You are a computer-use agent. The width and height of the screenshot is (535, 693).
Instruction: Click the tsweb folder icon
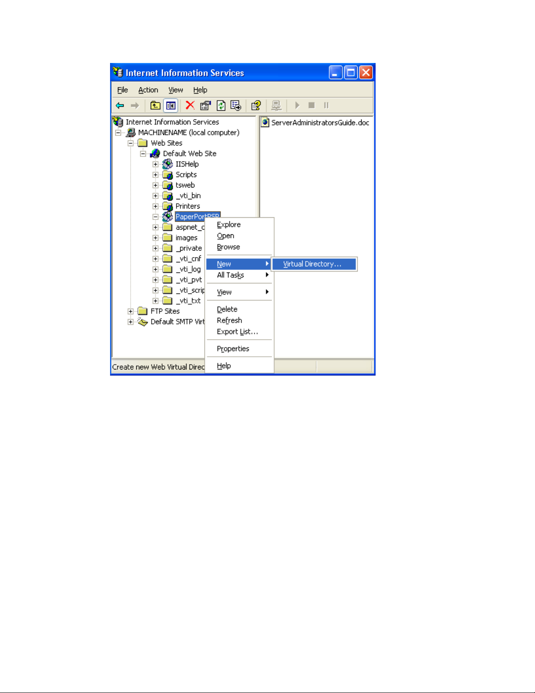tap(168, 185)
